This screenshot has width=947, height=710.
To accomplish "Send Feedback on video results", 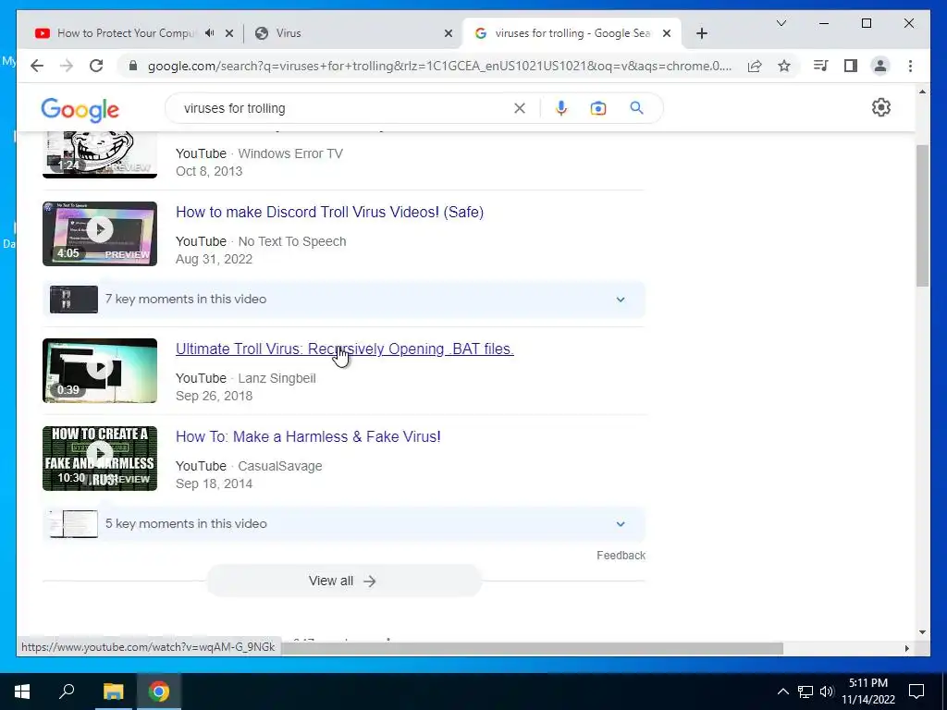I will (621, 556).
